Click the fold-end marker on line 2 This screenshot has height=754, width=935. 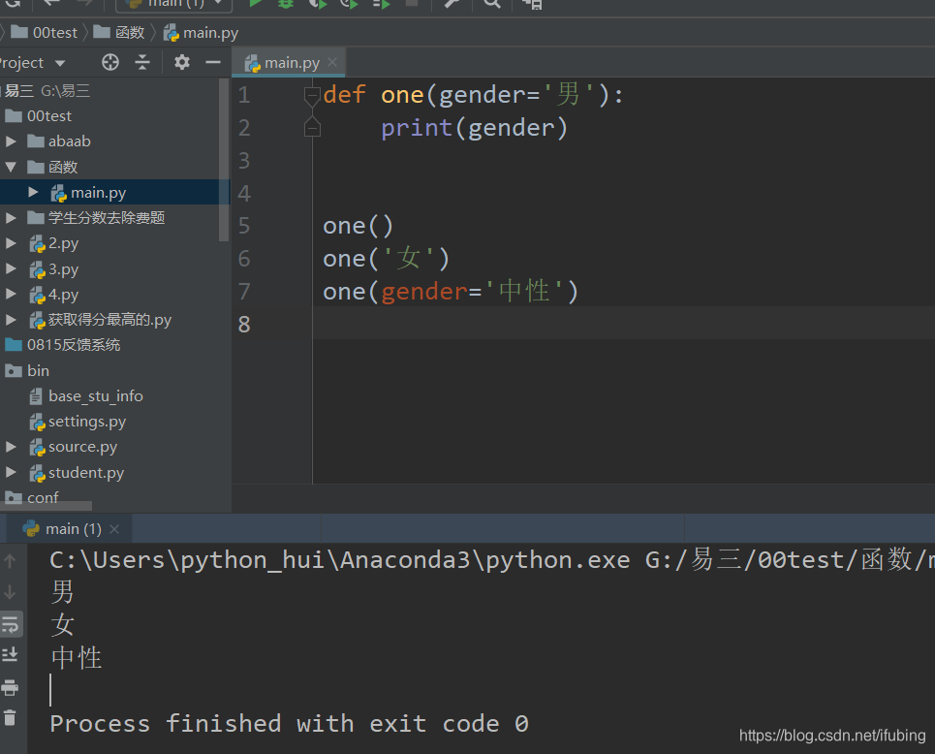312,128
